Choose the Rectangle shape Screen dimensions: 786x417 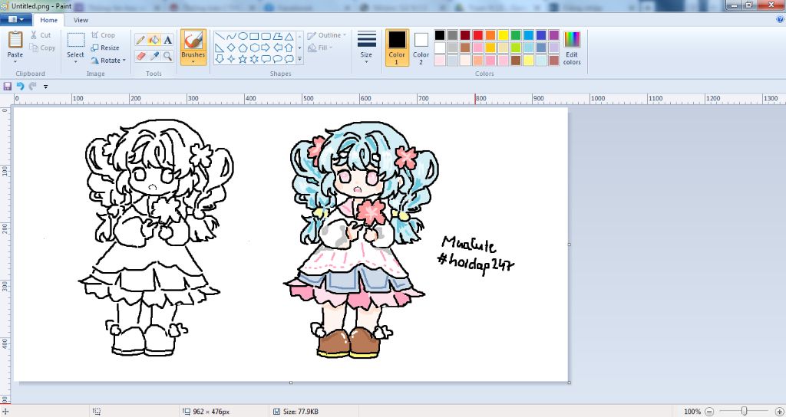(x=254, y=36)
